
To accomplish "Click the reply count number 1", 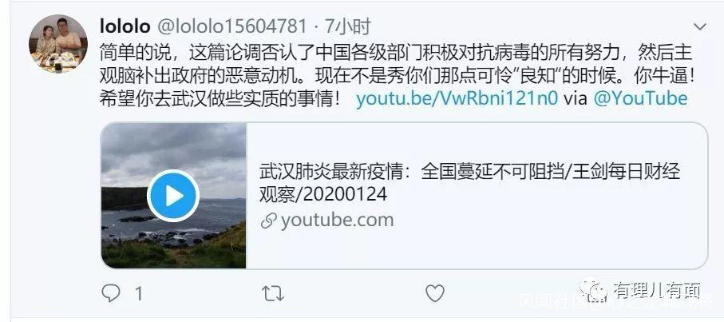I will pos(139,294).
